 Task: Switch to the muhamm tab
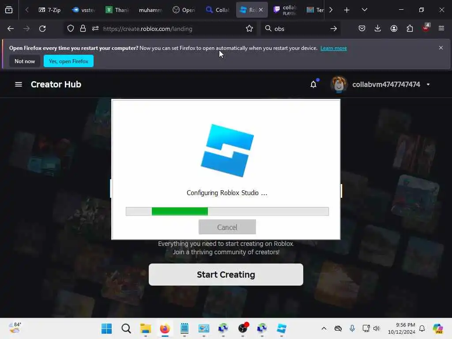151,10
